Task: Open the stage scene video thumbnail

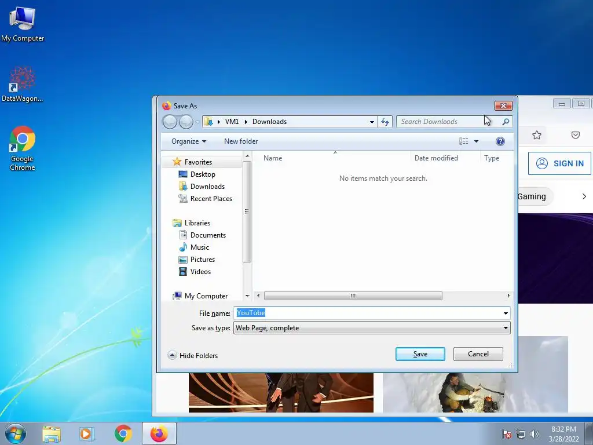Action: point(281,392)
